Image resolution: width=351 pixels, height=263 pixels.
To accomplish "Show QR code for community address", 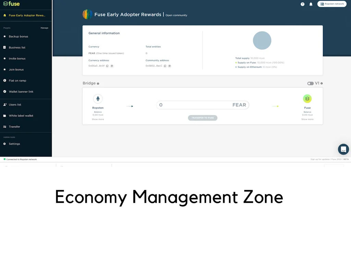I will (170, 66).
